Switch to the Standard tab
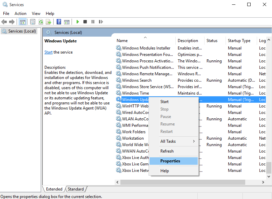272x199 pixels. click(x=76, y=189)
